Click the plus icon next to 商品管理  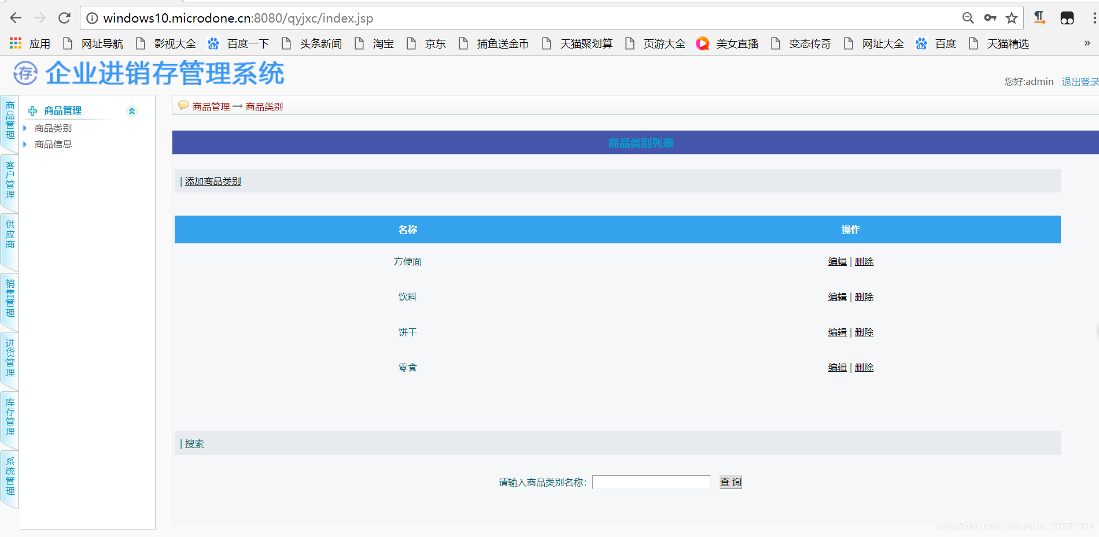click(x=32, y=111)
